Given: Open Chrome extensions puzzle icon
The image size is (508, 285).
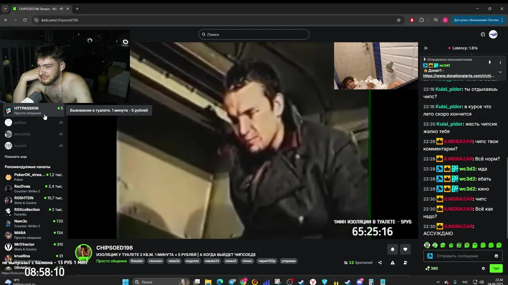Looking at the screenshot, I should (x=421, y=20).
